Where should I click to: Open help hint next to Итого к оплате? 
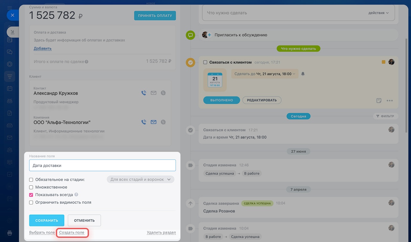pyautogui.click(x=87, y=62)
